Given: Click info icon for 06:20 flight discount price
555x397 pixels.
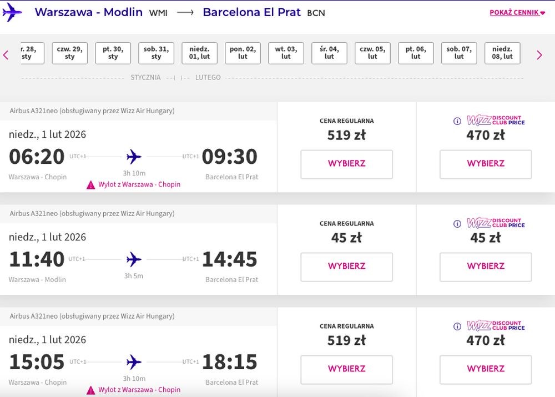Looking at the screenshot, I should click(457, 121).
